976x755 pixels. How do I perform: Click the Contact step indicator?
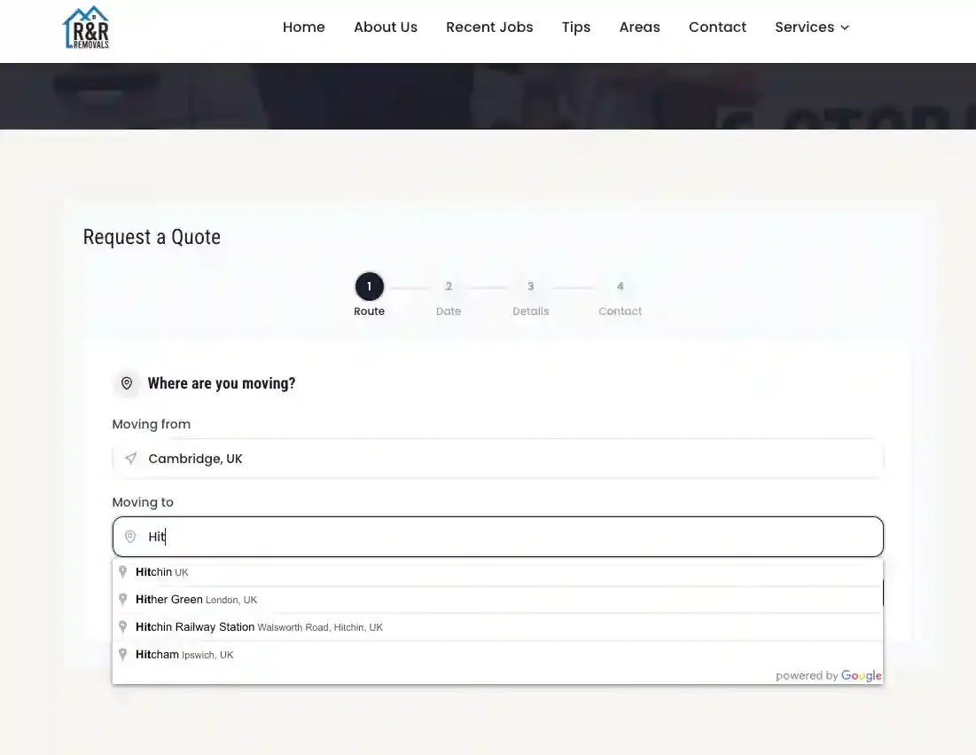click(x=620, y=287)
